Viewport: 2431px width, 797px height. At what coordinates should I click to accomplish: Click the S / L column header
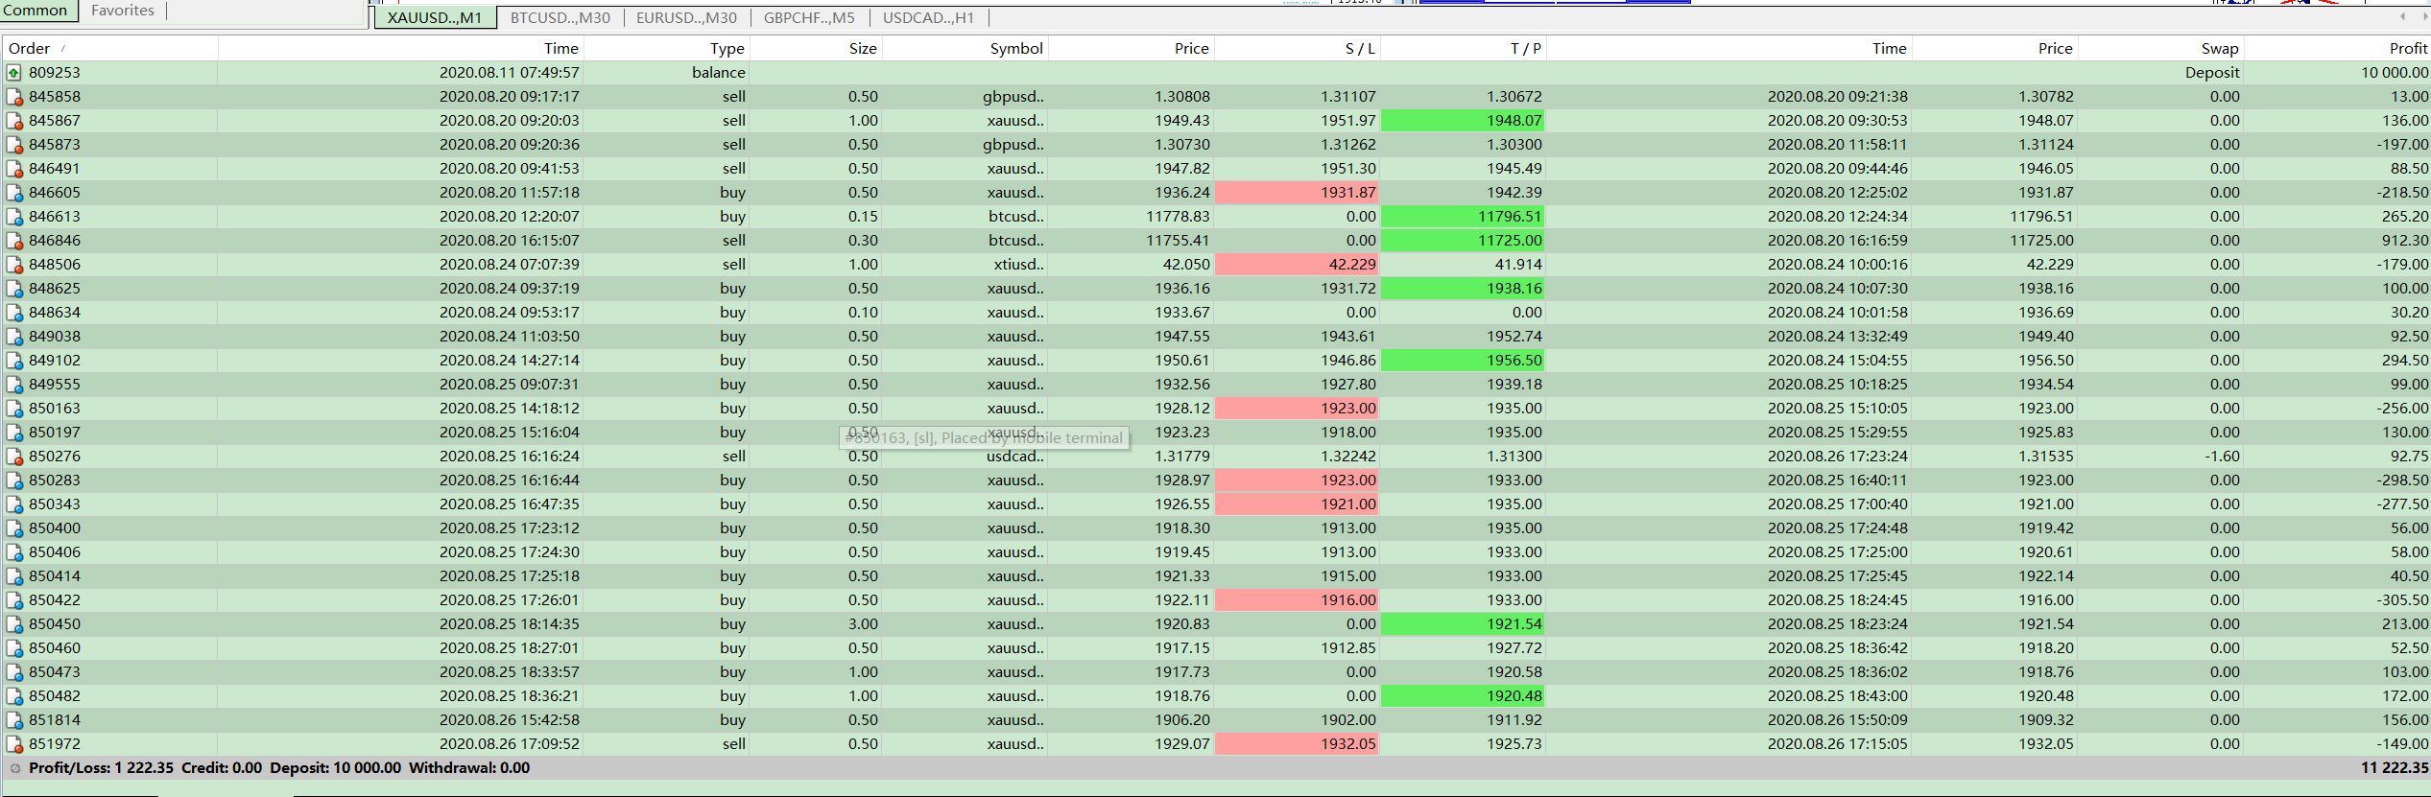[1359, 48]
